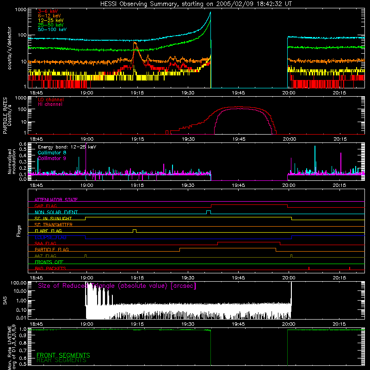Select the 3-6 keV legend label

pyautogui.click(x=48, y=11)
